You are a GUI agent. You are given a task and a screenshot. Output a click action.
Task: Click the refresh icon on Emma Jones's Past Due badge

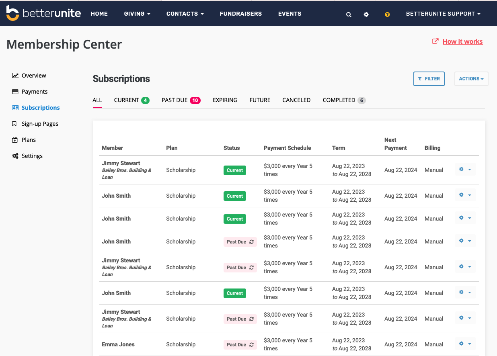(252, 345)
